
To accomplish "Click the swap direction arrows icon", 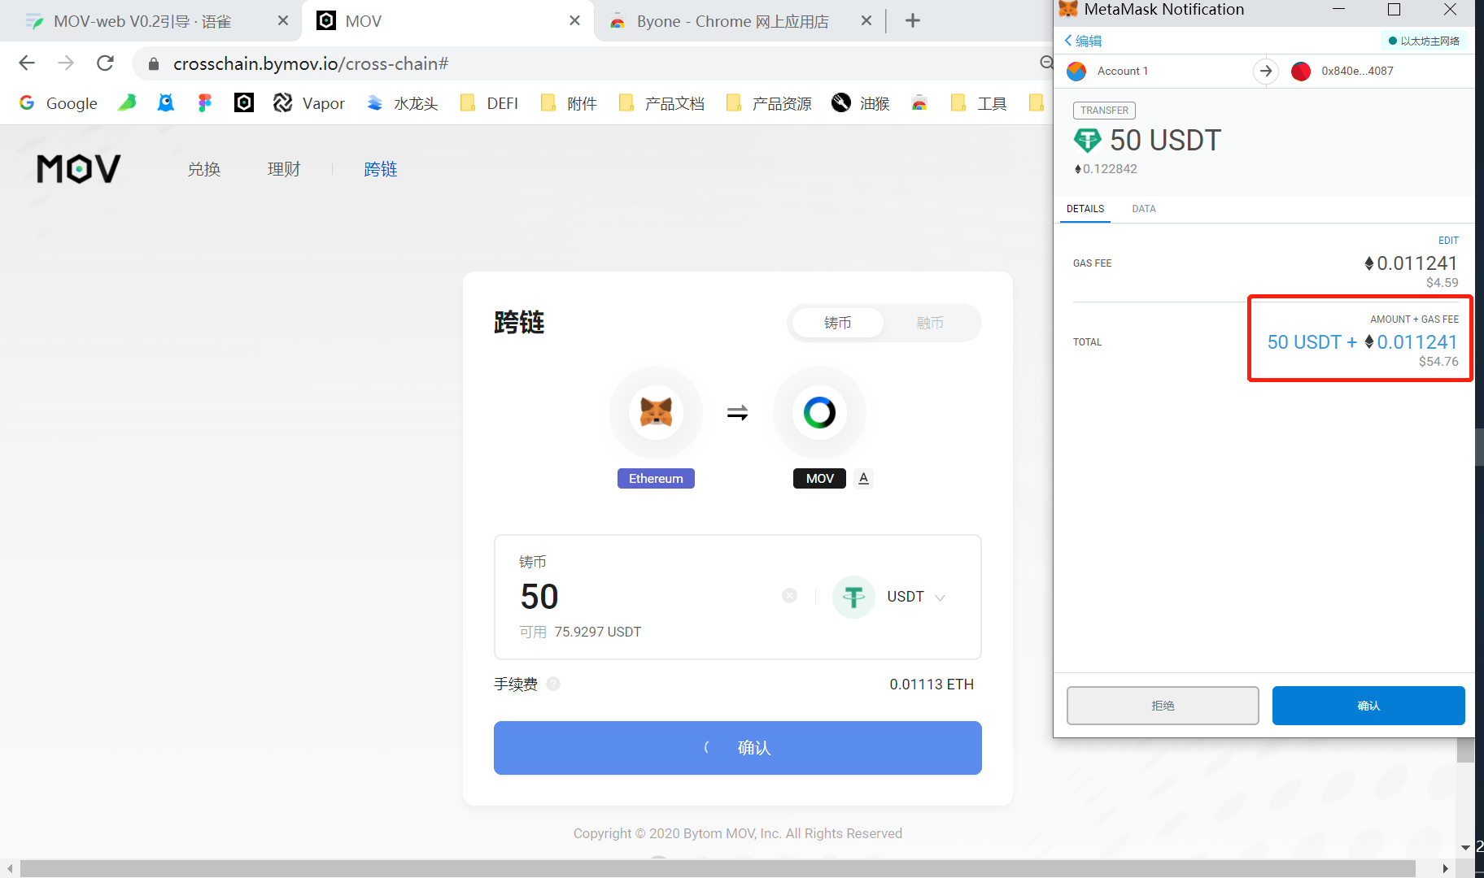I will [737, 414].
